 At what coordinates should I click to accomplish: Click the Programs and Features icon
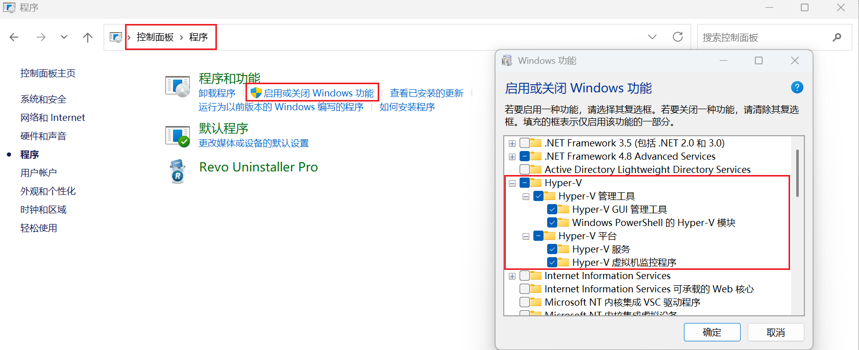tap(178, 87)
